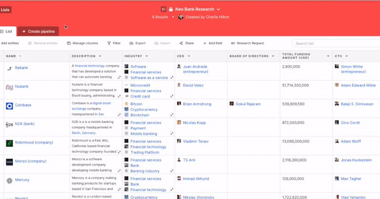Click the lock icon beside Neo Bank Research
The height and width of the screenshot is (199, 380).
[x=171, y=9]
